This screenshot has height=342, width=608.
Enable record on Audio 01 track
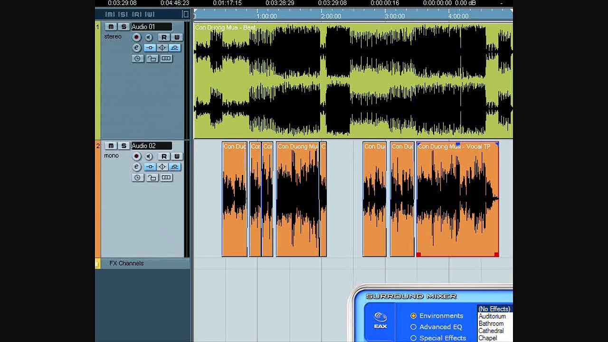tap(136, 37)
